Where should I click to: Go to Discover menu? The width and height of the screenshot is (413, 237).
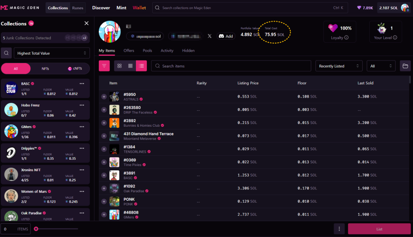(x=101, y=8)
